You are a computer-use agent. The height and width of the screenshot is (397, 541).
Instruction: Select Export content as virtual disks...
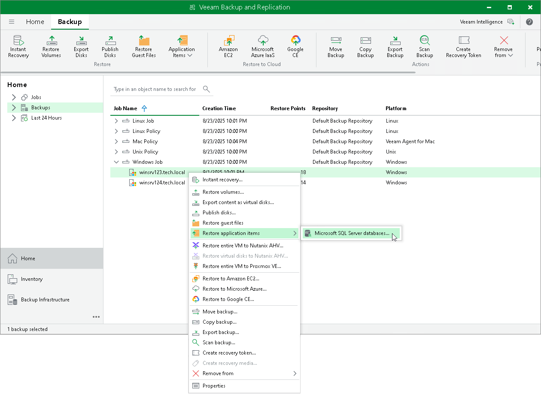[244, 202]
